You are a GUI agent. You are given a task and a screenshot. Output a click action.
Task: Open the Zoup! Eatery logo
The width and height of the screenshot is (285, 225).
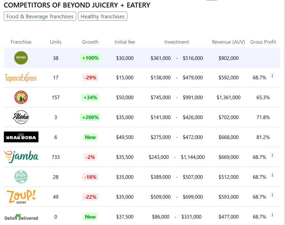click(21, 197)
